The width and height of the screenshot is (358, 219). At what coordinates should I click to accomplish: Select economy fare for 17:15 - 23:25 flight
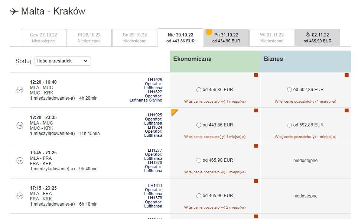199,196
